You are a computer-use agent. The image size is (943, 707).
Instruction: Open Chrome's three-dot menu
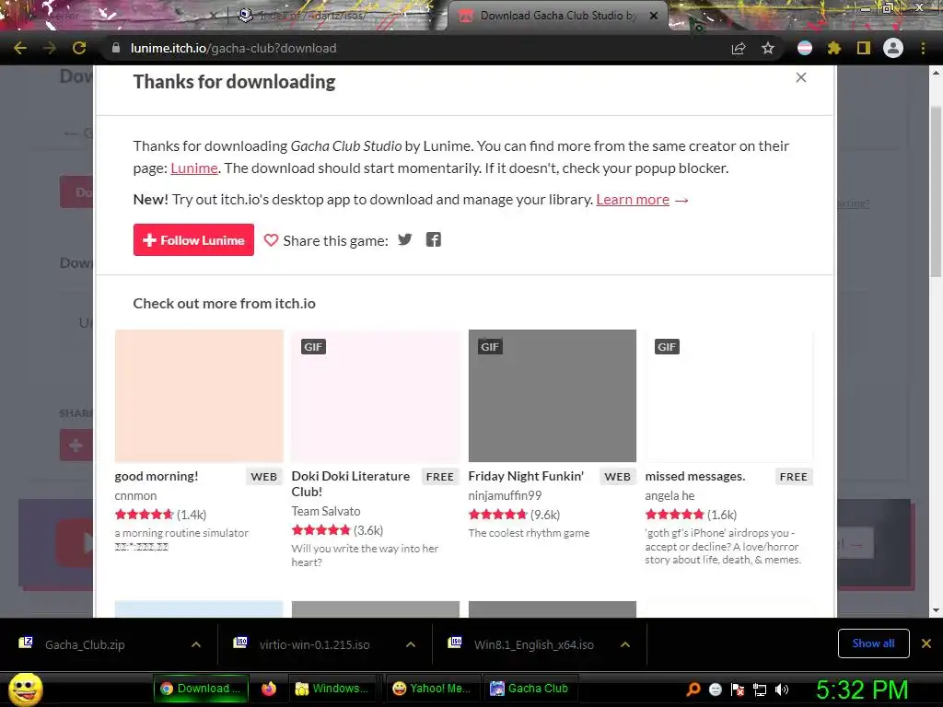click(923, 48)
